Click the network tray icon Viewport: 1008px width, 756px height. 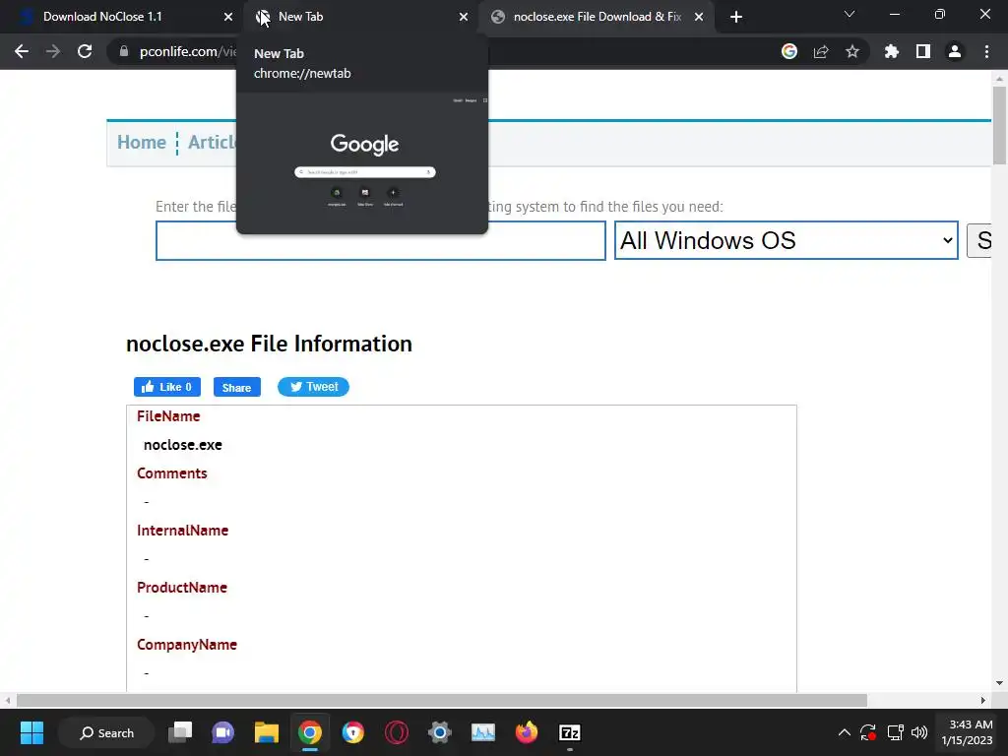pos(895,732)
